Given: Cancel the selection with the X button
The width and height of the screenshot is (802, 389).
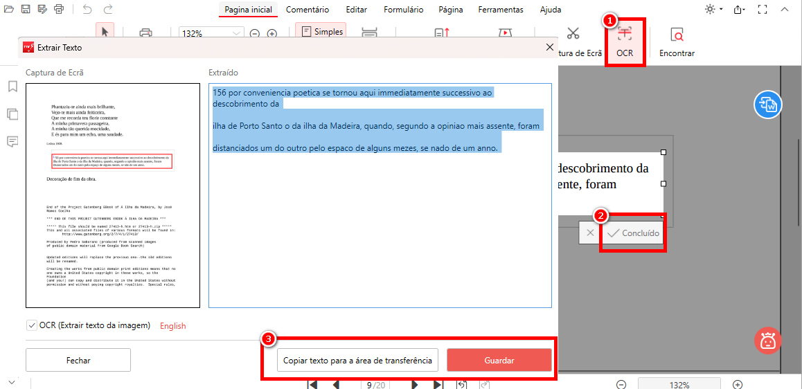Looking at the screenshot, I should click(x=590, y=233).
